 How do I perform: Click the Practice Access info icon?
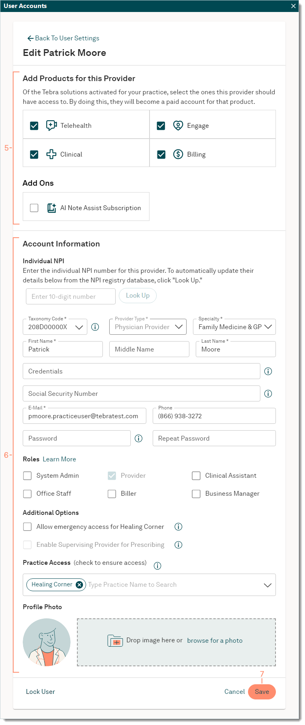(x=157, y=566)
